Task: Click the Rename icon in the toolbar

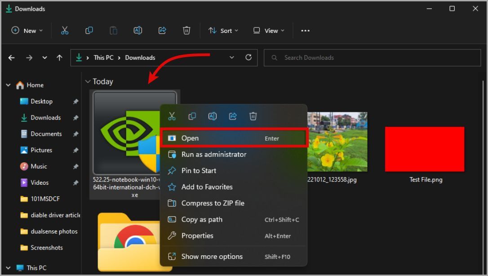Action: tap(138, 31)
